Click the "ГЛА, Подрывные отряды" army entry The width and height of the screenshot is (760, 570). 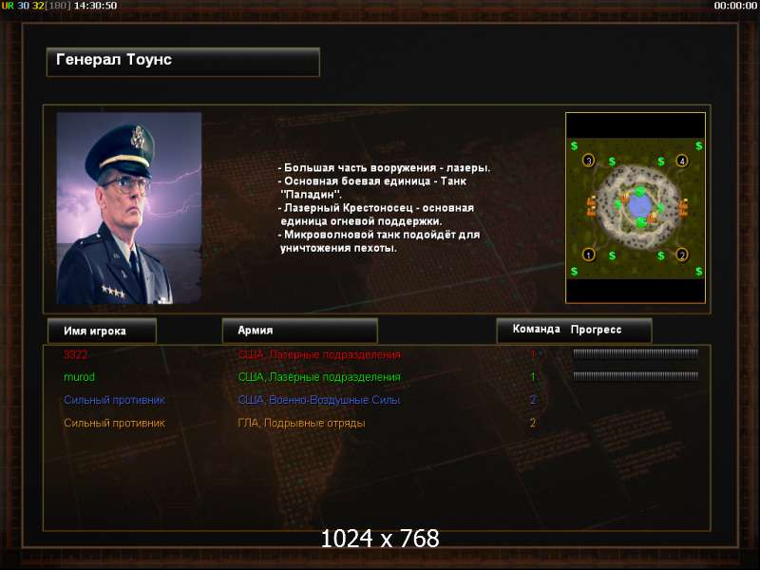click(301, 423)
